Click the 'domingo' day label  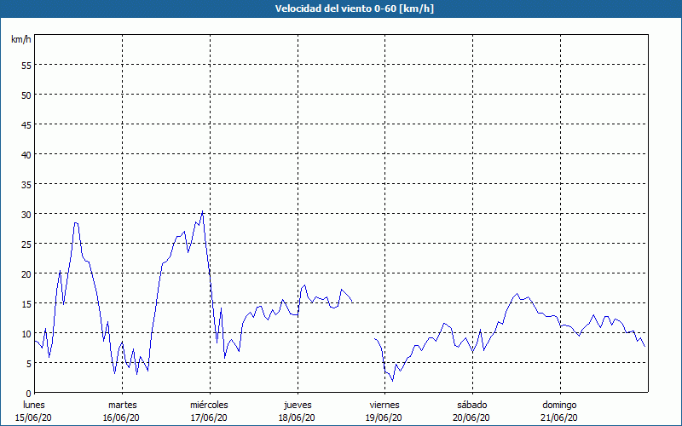pos(559,405)
